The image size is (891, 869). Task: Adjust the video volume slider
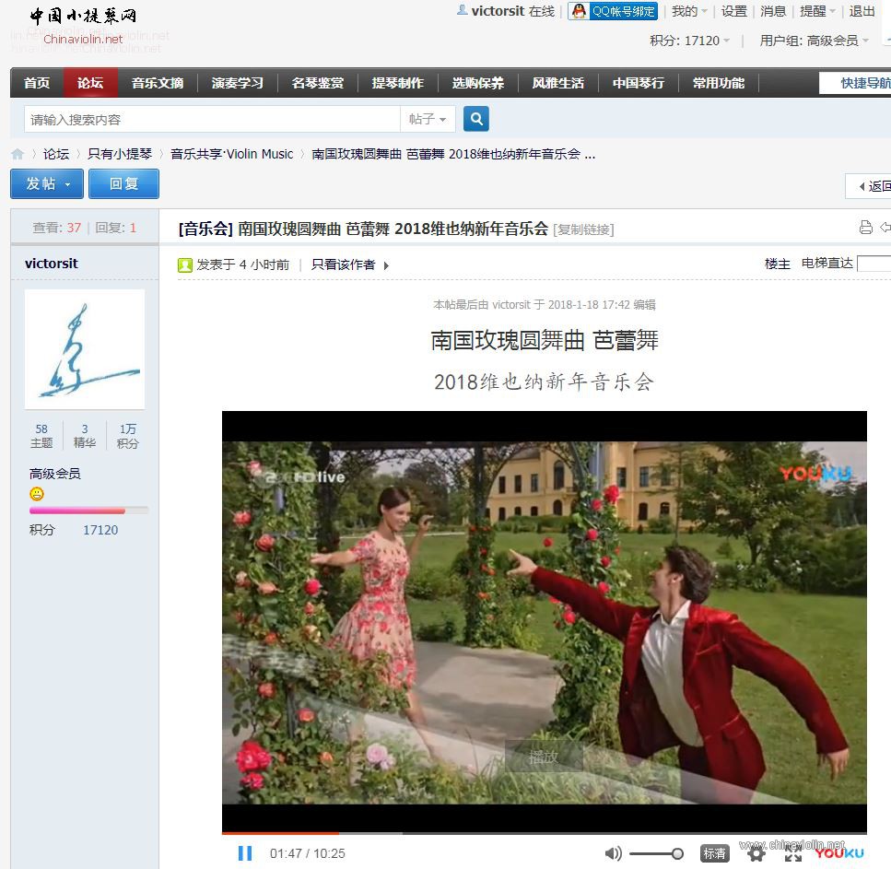click(x=656, y=853)
